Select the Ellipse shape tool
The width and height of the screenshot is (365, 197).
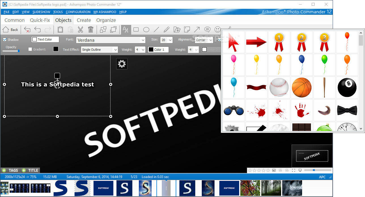[146, 29]
